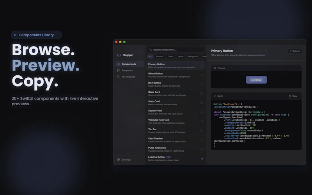
Task: Select the Card Shadow component
Action: pyautogui.click(x=176, y=140)
